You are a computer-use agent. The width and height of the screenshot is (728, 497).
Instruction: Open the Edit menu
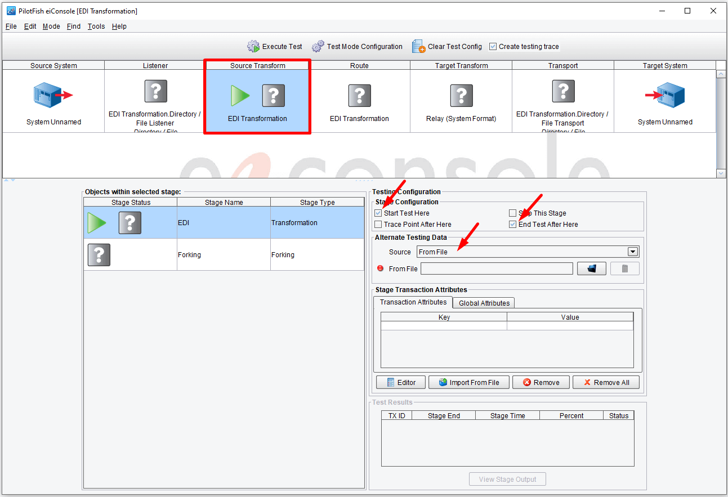click(30, 26)
